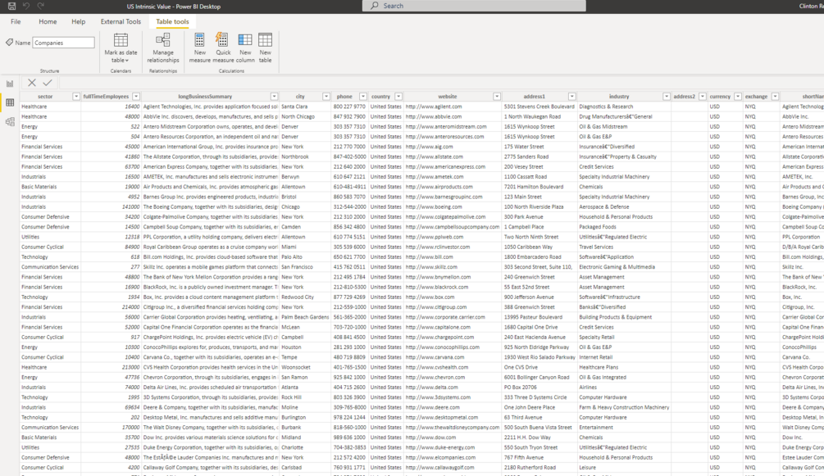
Task: Select the city column header
Action: click(x=300, y=96)
